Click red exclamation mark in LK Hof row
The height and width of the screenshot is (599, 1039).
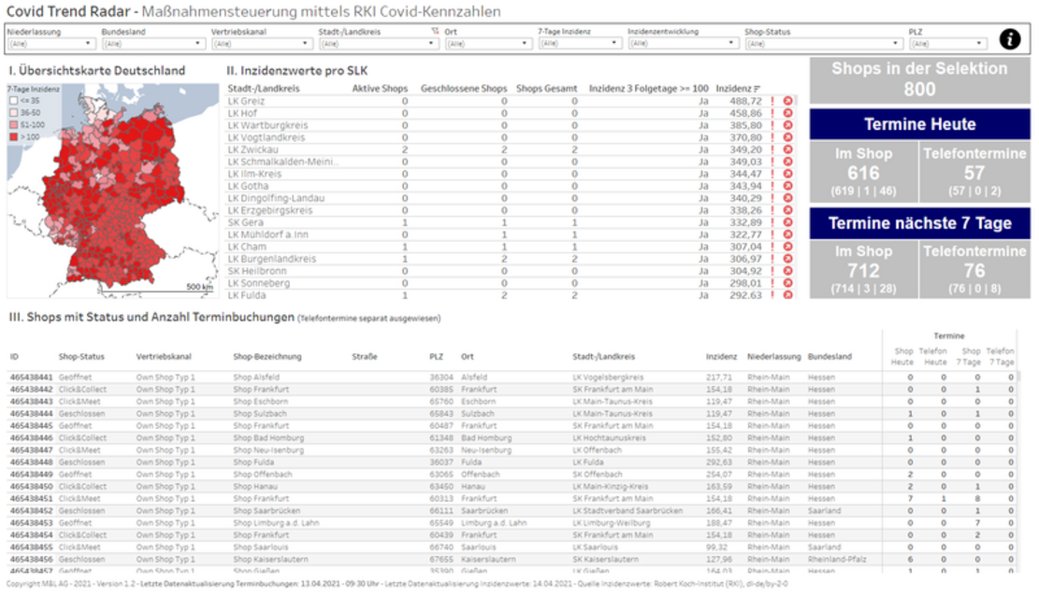[x=773, y=113]
